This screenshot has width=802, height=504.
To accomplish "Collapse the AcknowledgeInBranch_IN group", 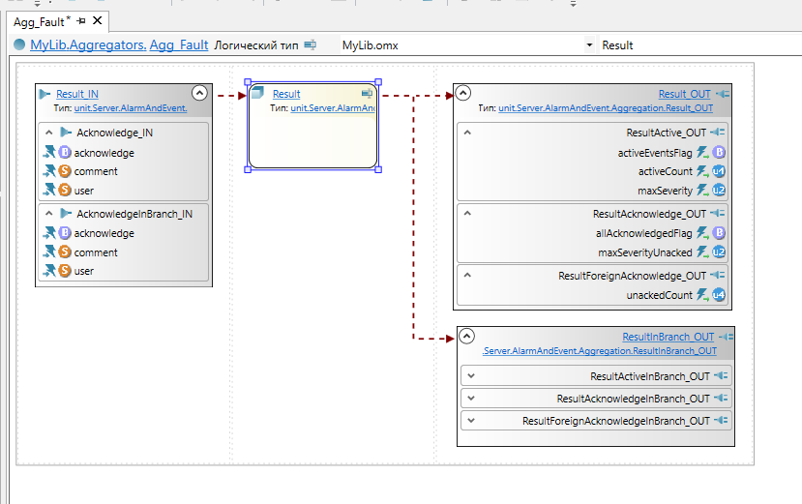I will coord(48,214).
